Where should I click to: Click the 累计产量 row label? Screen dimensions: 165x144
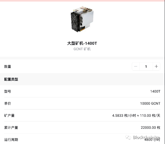pyautogui.click(x=11, y=128)
